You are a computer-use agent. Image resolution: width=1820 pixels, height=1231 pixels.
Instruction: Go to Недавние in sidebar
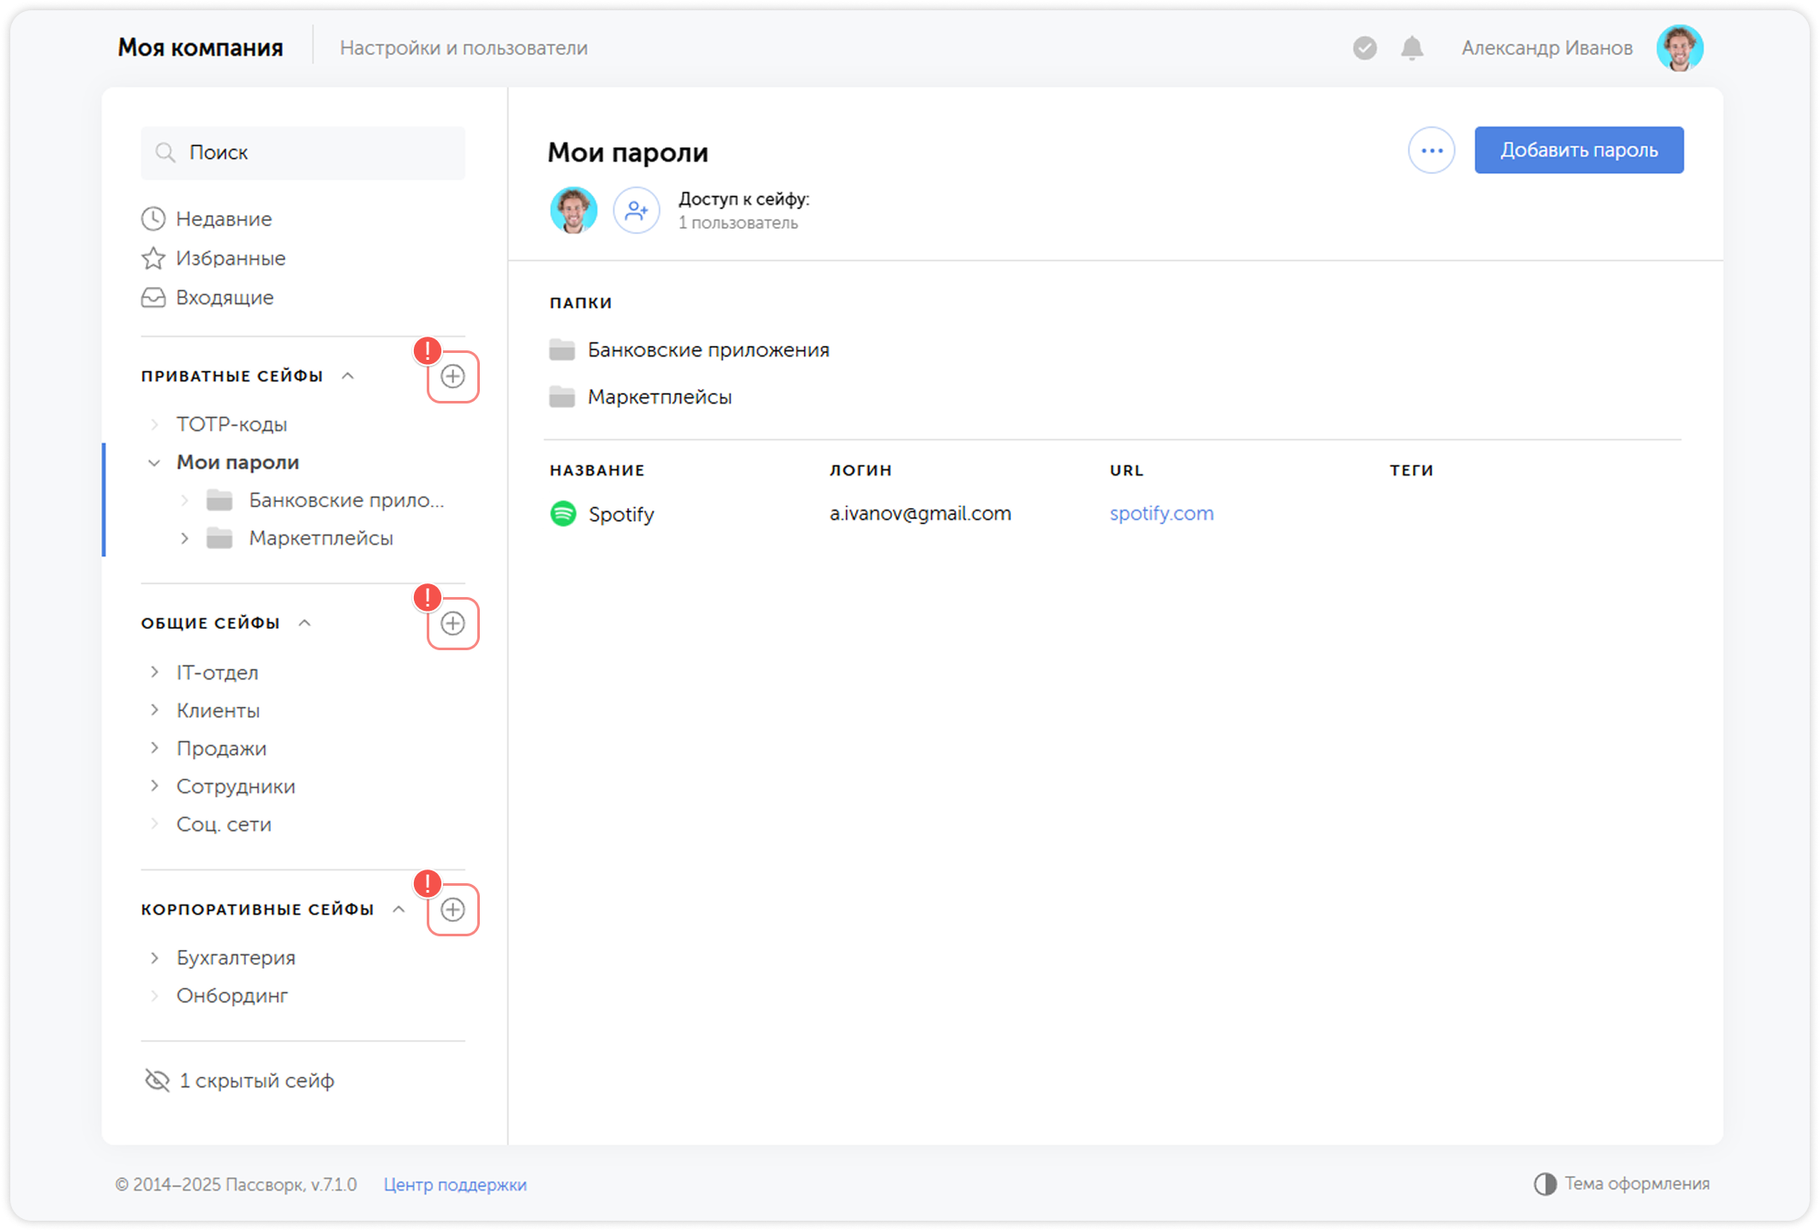click(x=224, y=218)
